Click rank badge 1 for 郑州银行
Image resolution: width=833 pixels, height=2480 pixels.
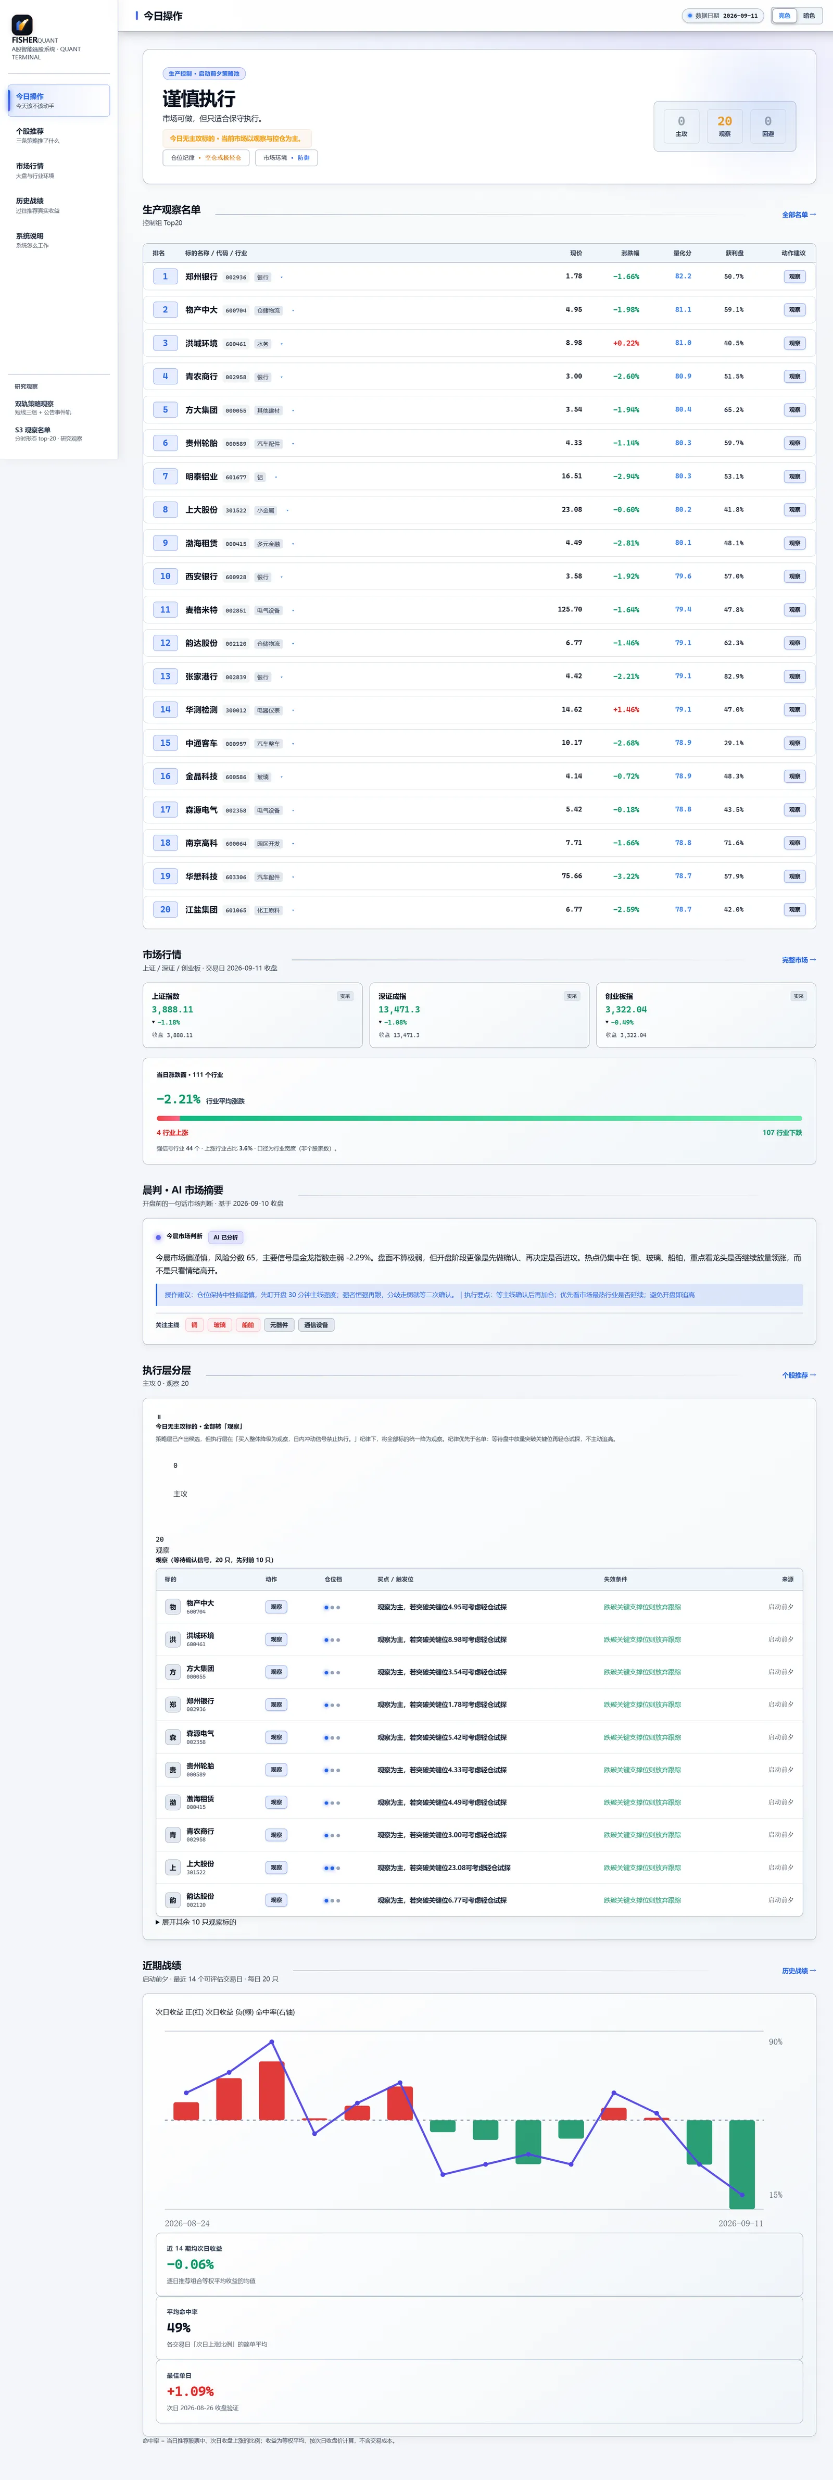coord(165,277)
